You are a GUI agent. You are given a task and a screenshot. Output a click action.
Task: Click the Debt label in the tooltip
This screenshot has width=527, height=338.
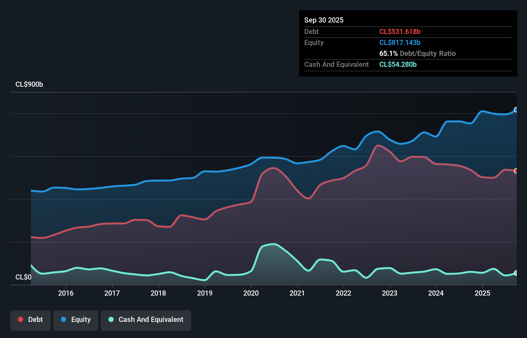pos(311,31)
